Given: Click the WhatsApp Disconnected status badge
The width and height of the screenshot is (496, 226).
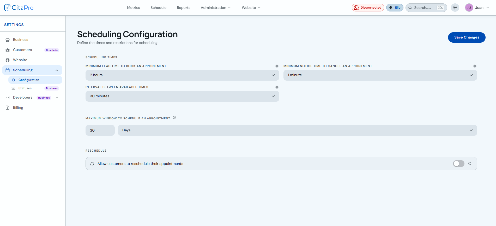Looking at the screenshot, I should (368, 8).
